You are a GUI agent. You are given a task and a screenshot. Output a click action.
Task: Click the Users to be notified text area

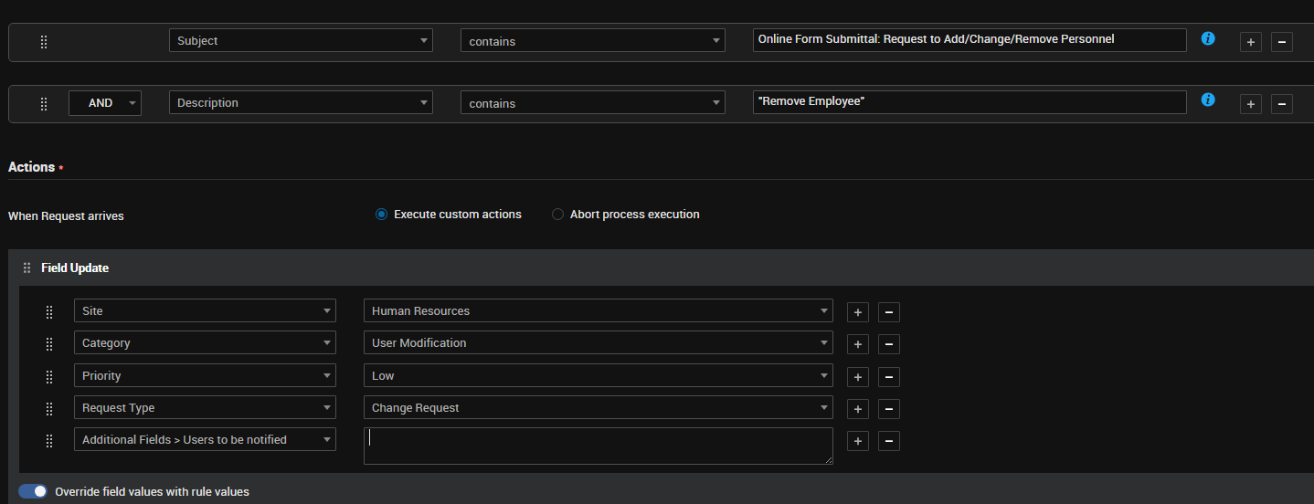tap(598, 446)
